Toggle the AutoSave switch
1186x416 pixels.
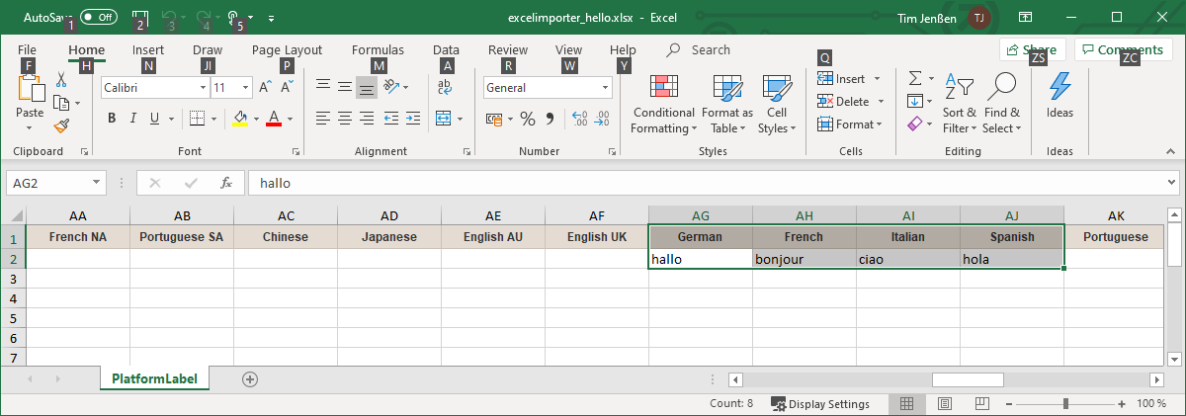coord(98,17)
